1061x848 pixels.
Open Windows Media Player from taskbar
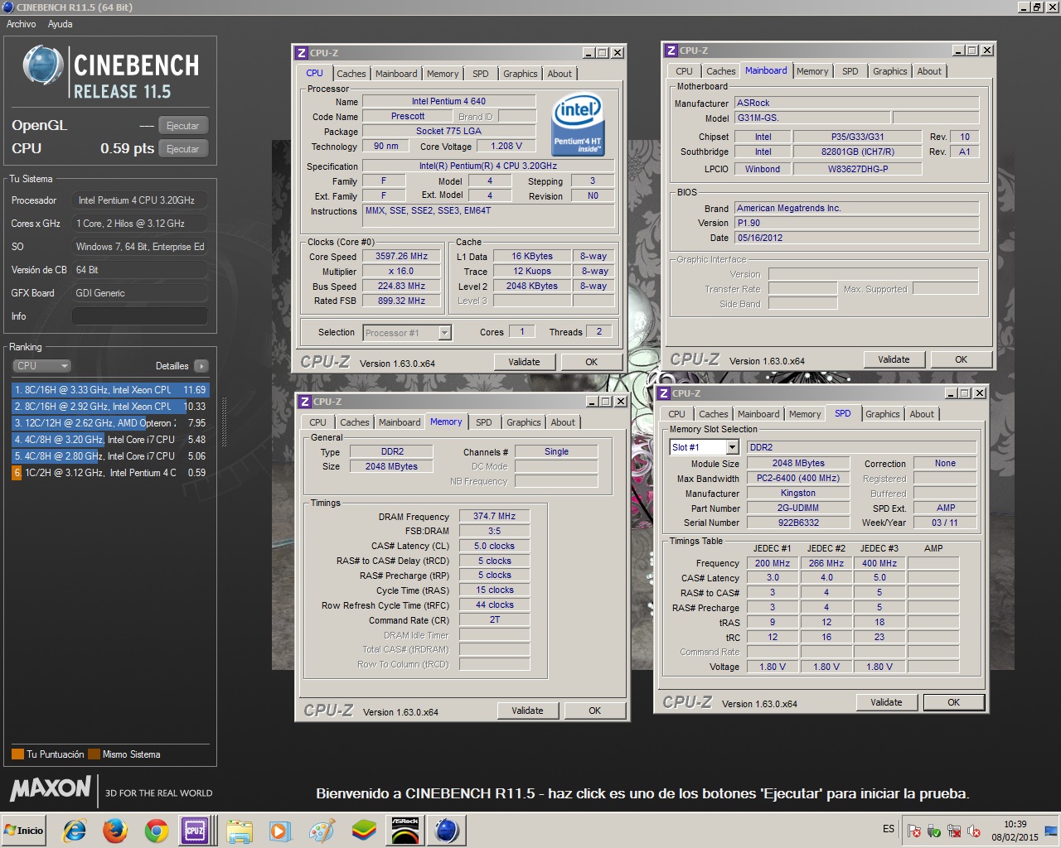point(279,830)
